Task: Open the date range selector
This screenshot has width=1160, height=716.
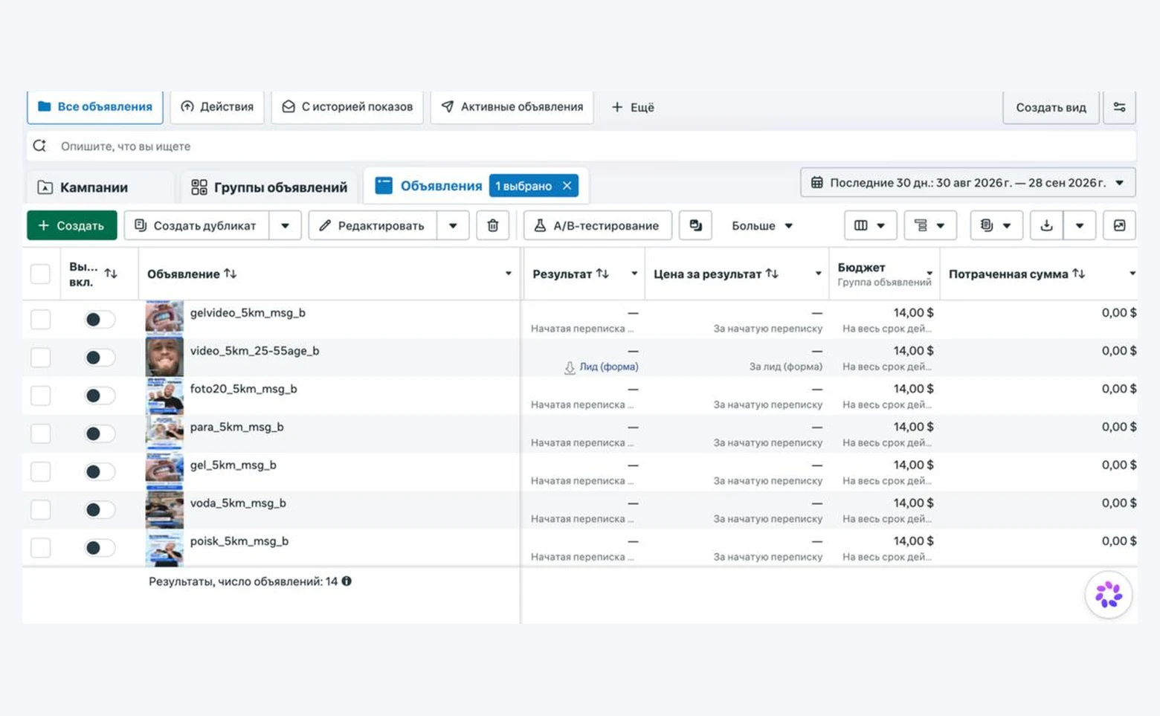Action: coord(967,183)
